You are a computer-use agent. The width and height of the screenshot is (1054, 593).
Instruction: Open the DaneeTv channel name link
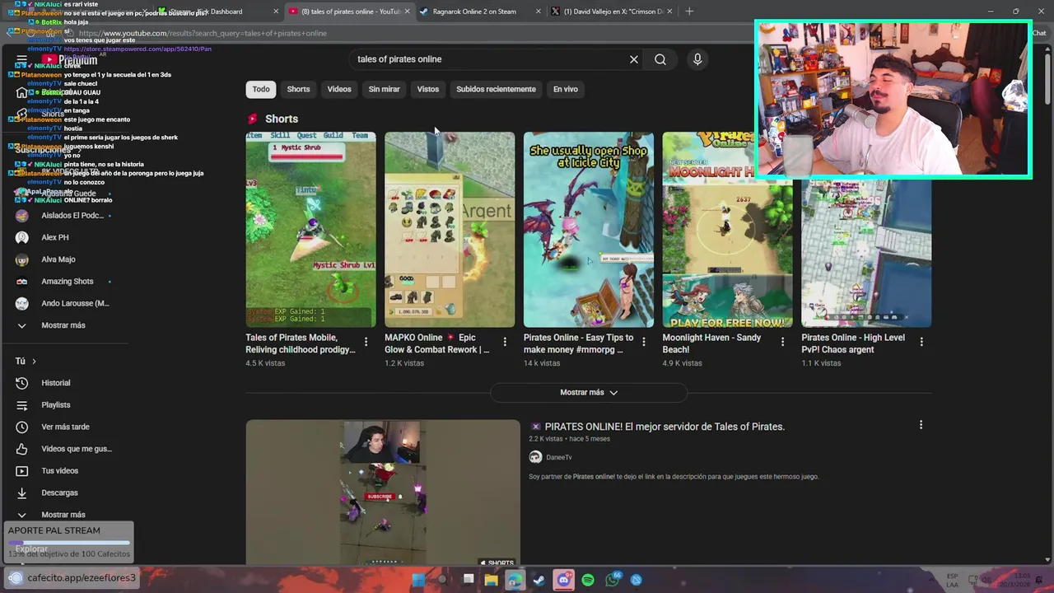click(x=558, y=457)
